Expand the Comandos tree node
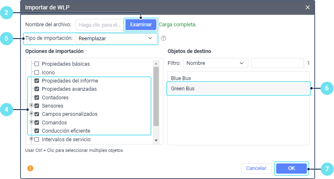The image size is (334, 179). (31, 122)
